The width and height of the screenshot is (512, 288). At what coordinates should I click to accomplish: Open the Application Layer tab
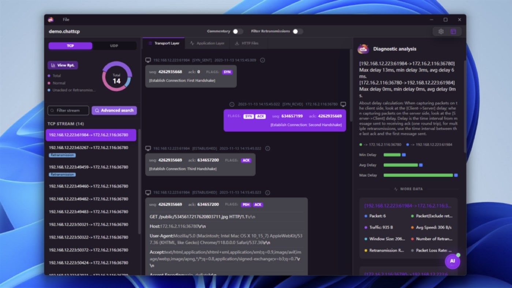(207, 43)
